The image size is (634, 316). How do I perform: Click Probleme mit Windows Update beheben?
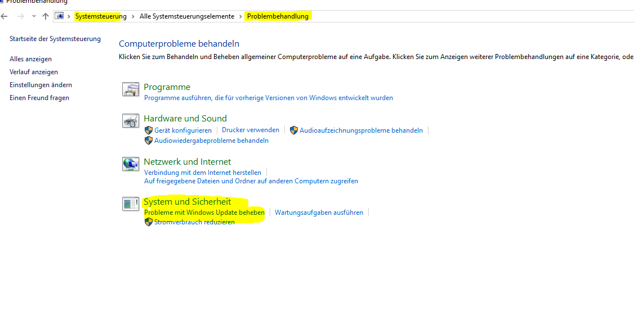(204, 213)
